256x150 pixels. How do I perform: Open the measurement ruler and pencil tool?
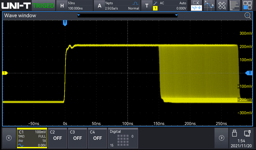point(221,5)
